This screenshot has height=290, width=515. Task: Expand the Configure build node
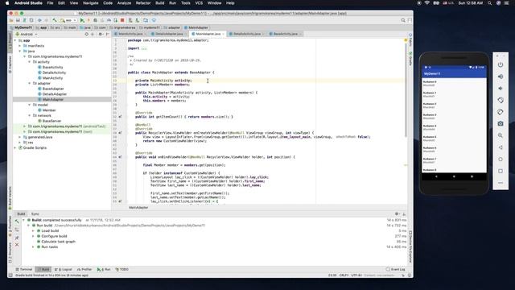pyautogui.click(x=33, y=236)
